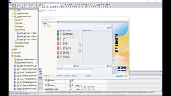Image resolution: width=171 pixels, height=96 pixels.
Task: Remove all selected cases with double left arrow
Action: coord(80,52)
